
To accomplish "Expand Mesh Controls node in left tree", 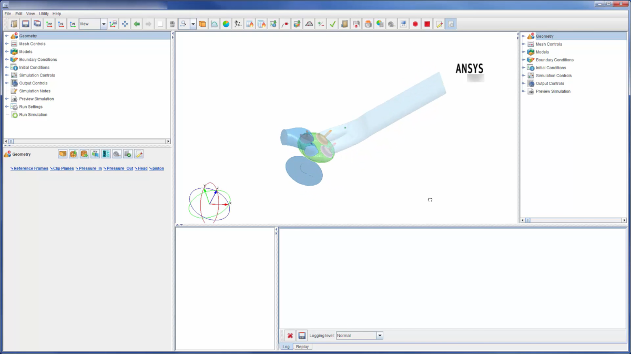I will (x=7, y=44).
